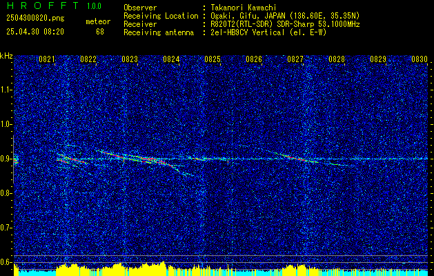434x276 pixels.
Task: Click the Receiving Location label
Action: pos(161,16)
